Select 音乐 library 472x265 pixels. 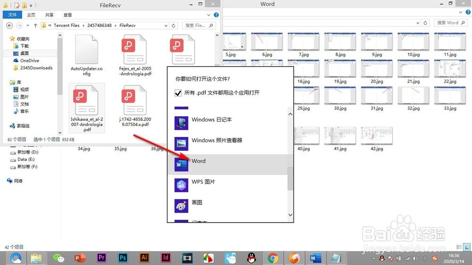point(21,111)
